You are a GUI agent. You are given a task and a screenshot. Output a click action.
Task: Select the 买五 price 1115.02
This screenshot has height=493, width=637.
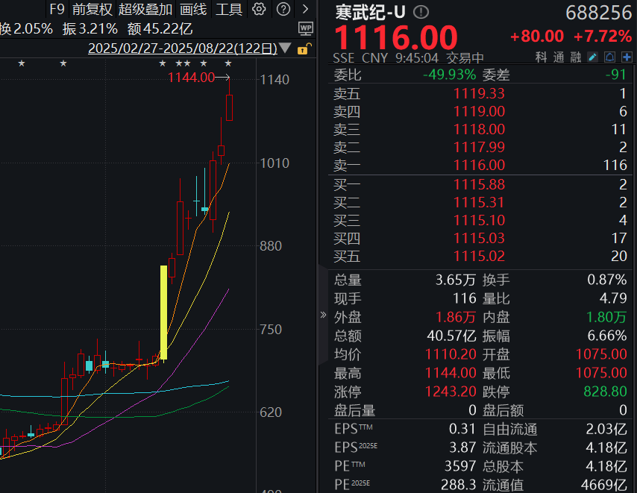click(x=479, y=257)
